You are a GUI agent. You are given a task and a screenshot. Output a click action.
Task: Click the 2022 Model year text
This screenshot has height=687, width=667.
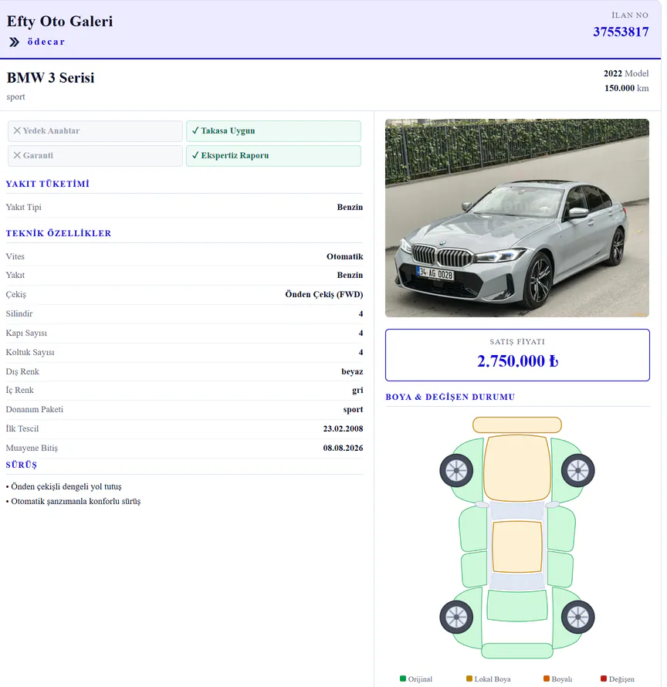(626, 73)
